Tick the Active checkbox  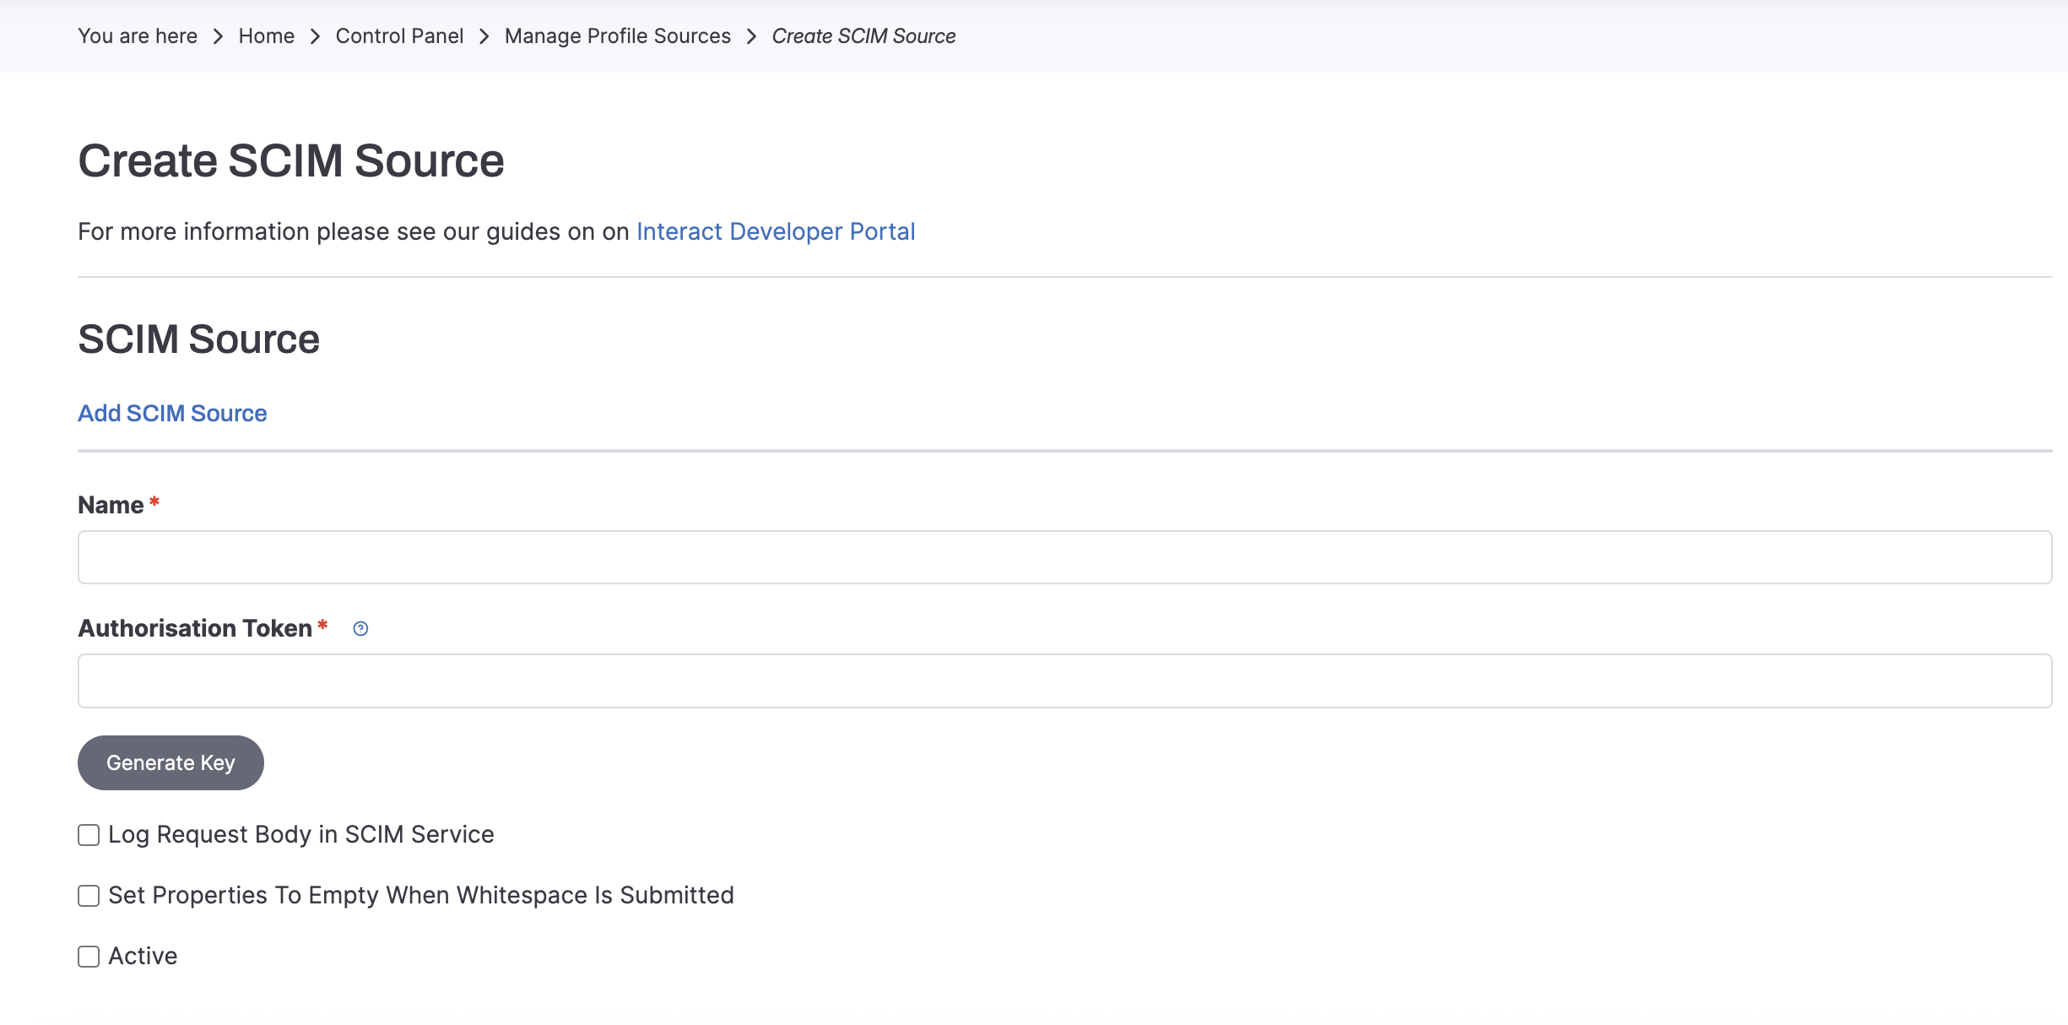[x=89, y=957]
